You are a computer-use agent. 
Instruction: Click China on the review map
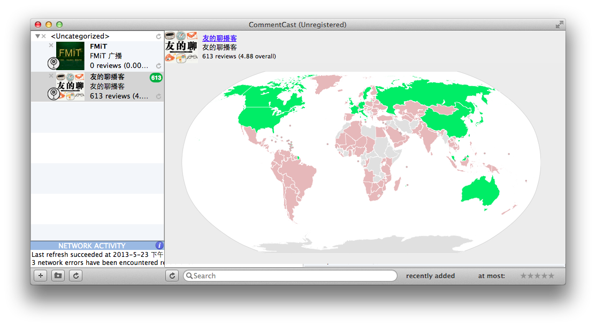pyautogui.click(x=448, y=121)
